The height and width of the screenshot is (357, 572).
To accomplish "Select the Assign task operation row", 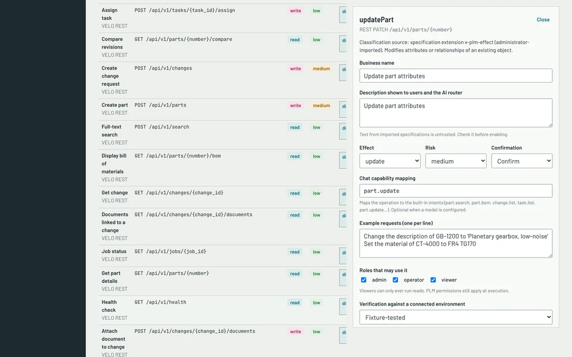I will point(222,18).
